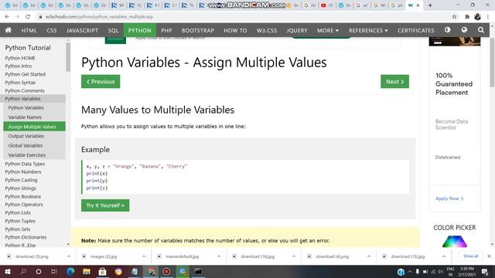Viewport: 495px width, 278px height.
Task: Open Microsoft Edge from the taskbar
Action: pyautogui.click(x=70, y=271)
